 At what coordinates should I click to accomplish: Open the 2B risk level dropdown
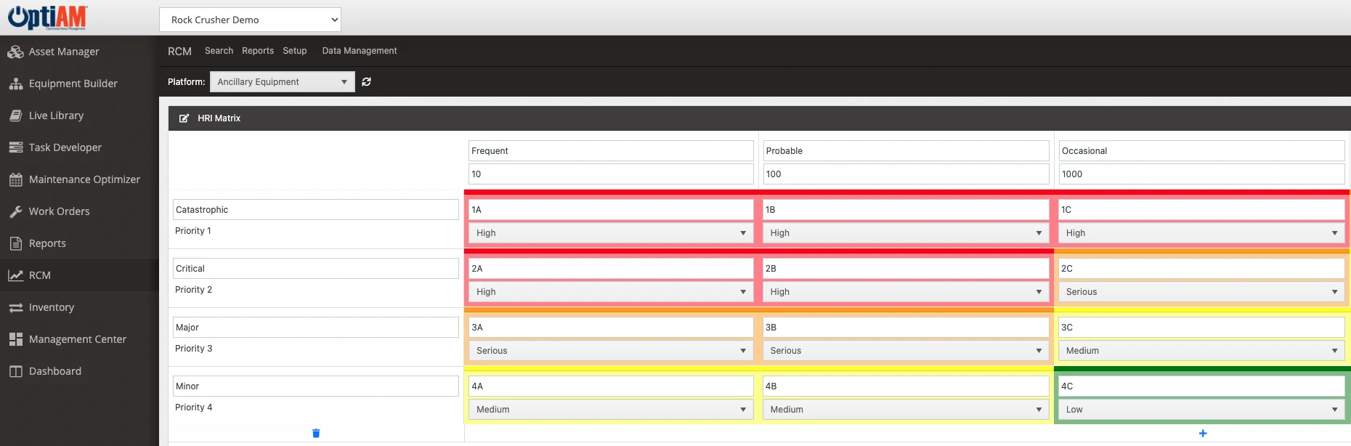pyautogui.click(x=906, y=292)
